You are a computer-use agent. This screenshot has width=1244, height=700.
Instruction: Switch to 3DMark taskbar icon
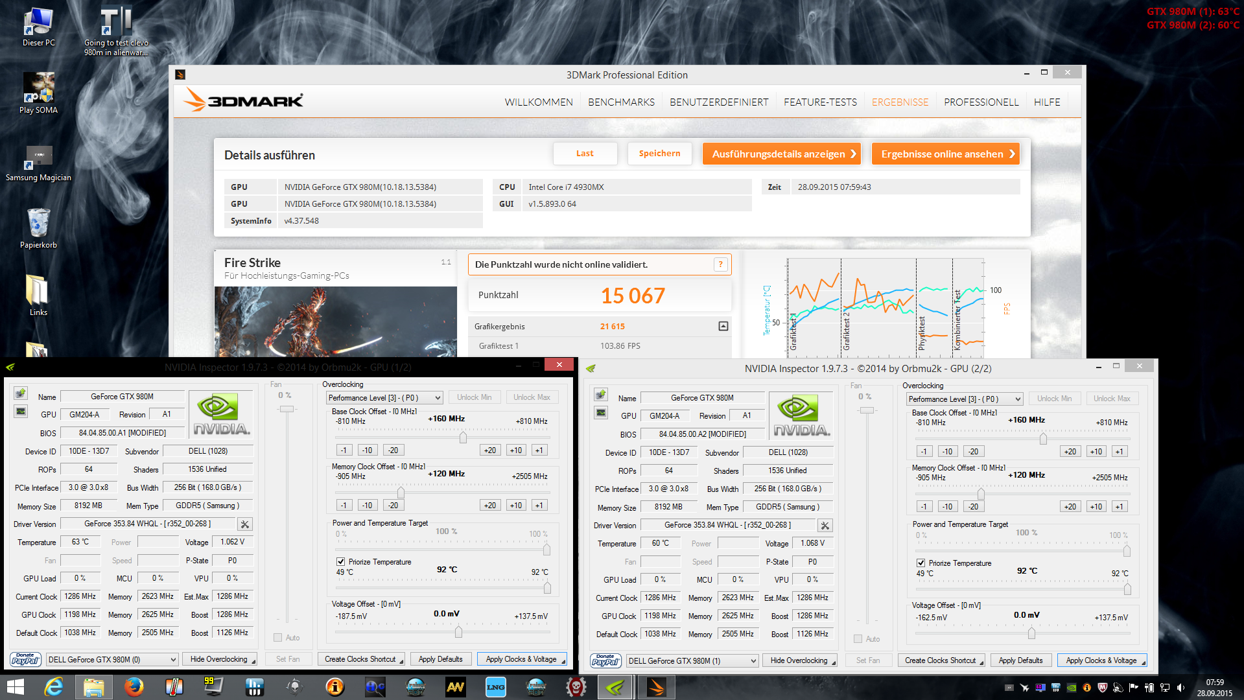pyautogui.click(x=656, y=687)
